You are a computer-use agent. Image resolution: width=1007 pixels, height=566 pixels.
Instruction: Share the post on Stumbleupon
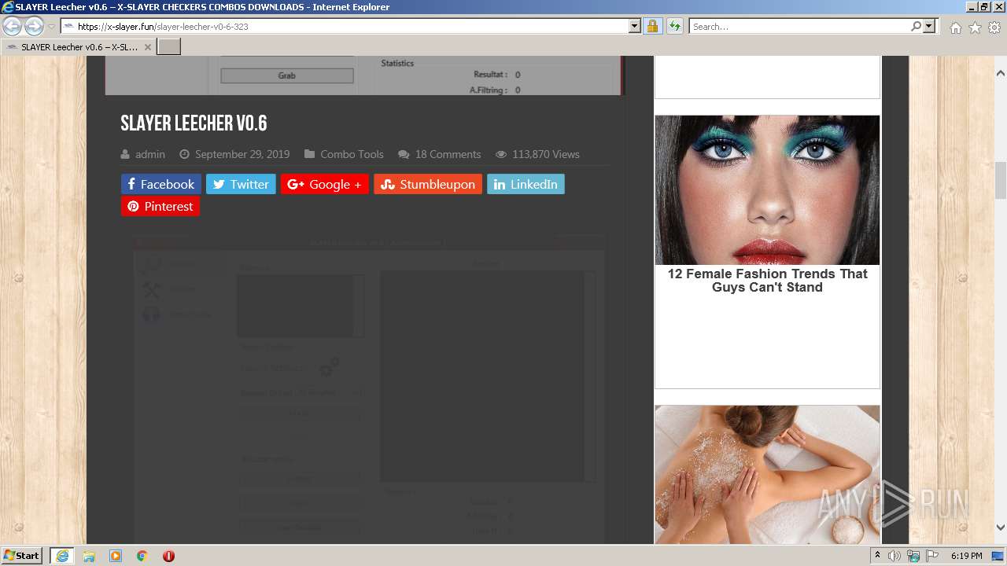428,184
